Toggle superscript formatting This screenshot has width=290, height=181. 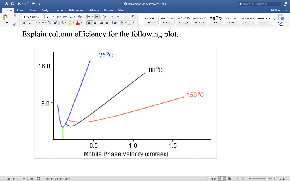coord(55,23)
